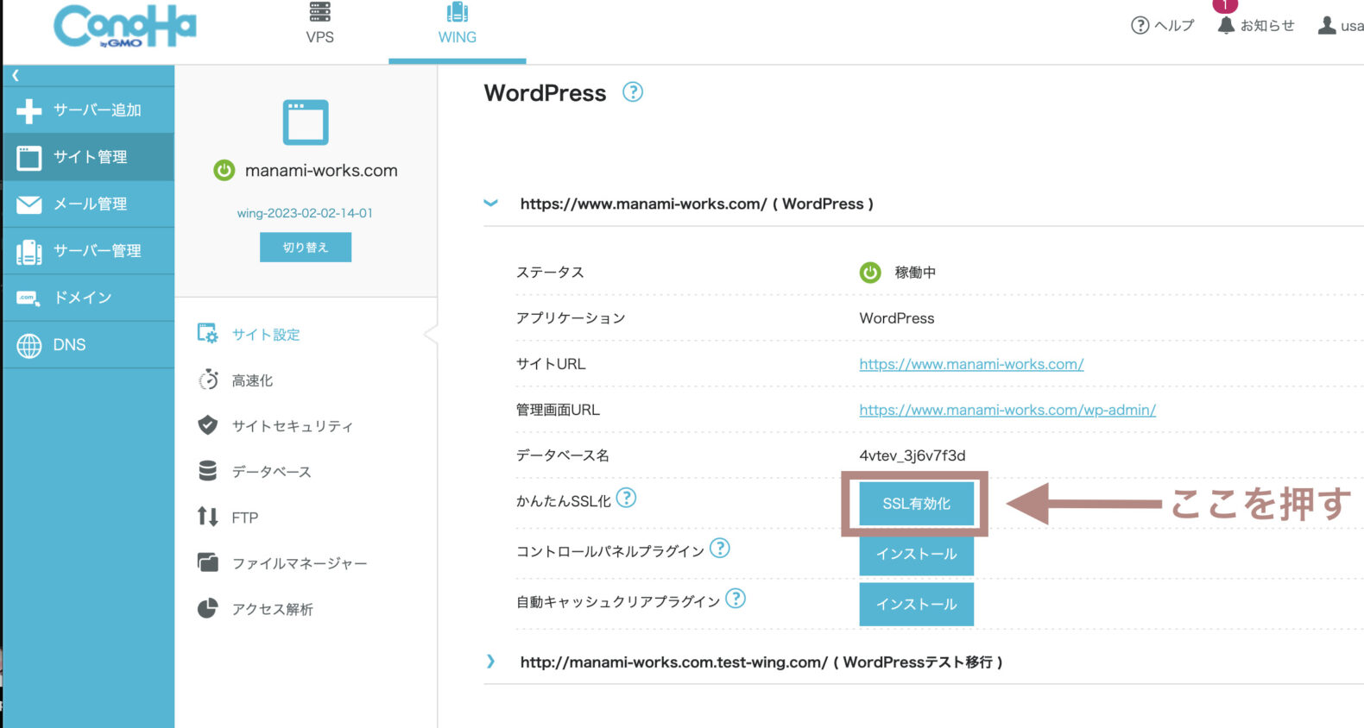This screenshot has height=728, width=1364.
Task: Open ドメイン in the sidebar
Action: point(88,298)
